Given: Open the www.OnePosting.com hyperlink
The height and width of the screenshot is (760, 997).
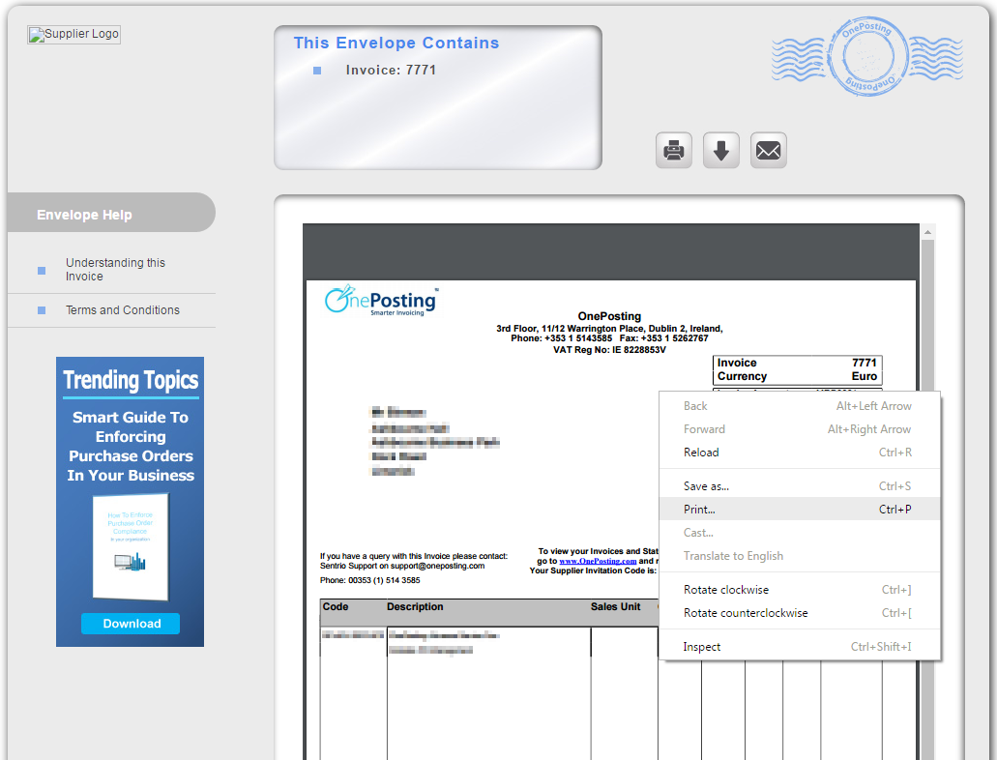Looking at the screenshot, I should pos(598,561).
